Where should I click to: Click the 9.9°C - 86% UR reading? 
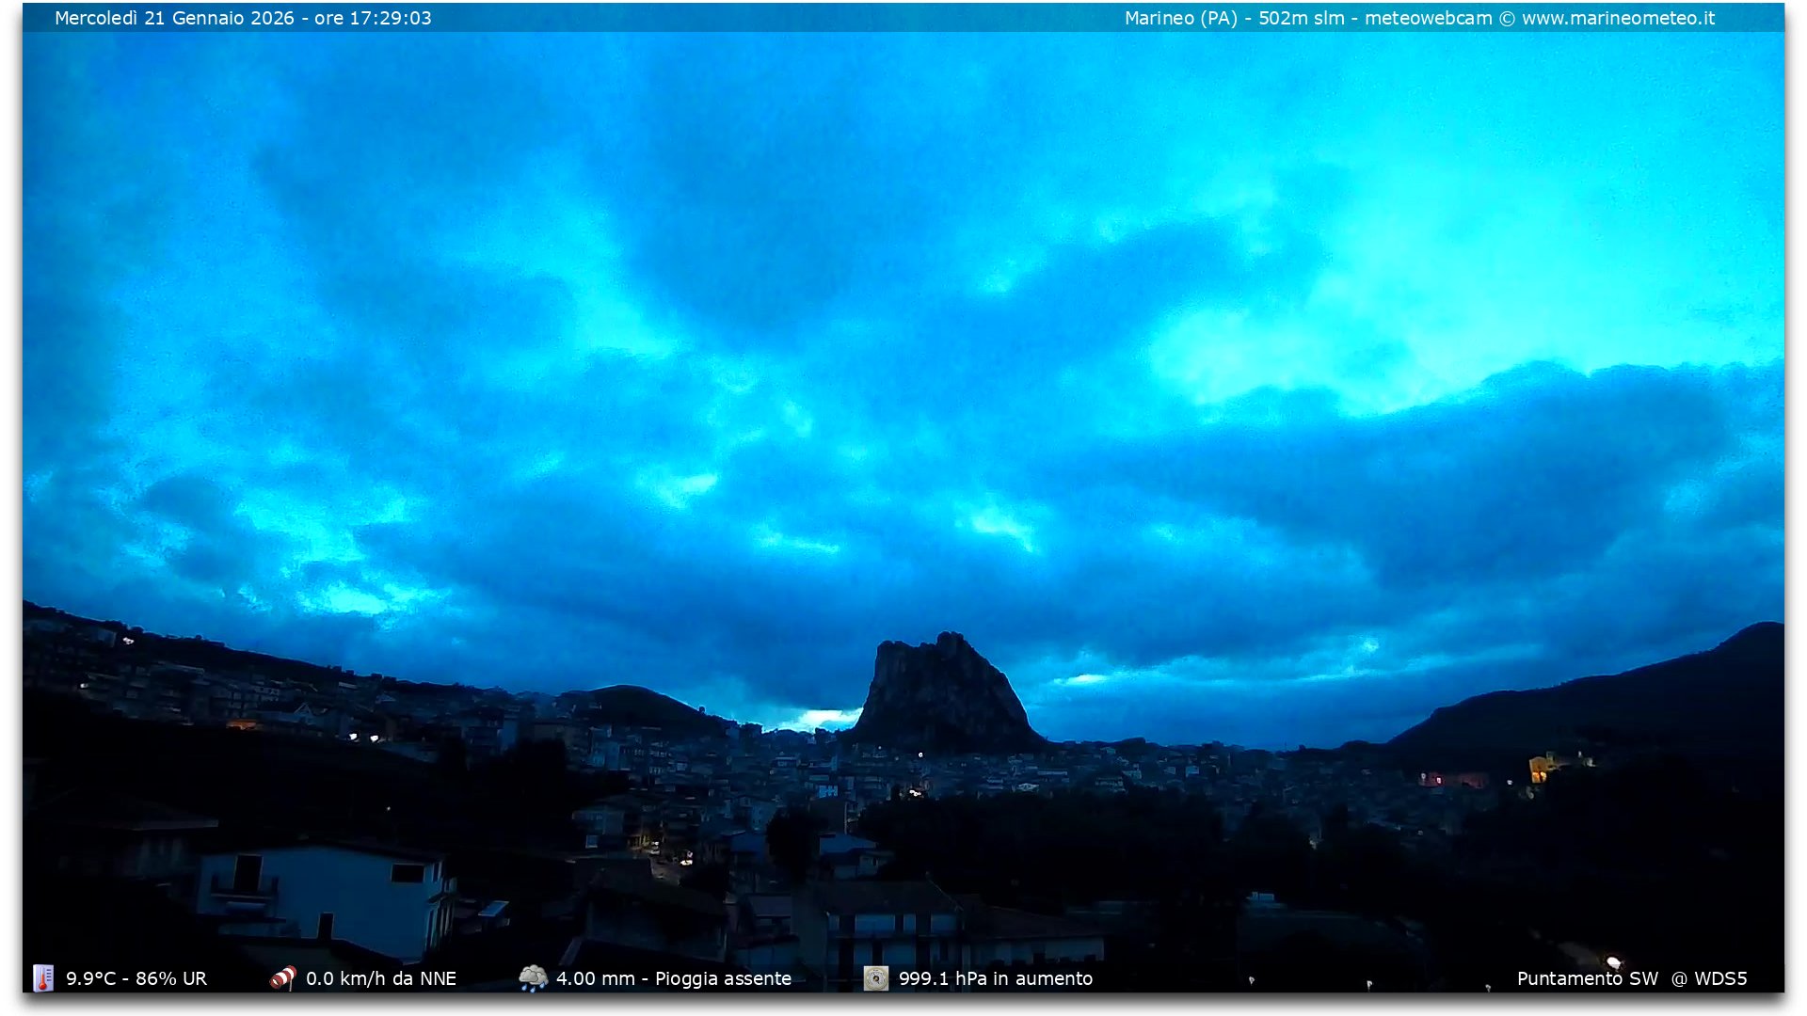coord(136,978)
